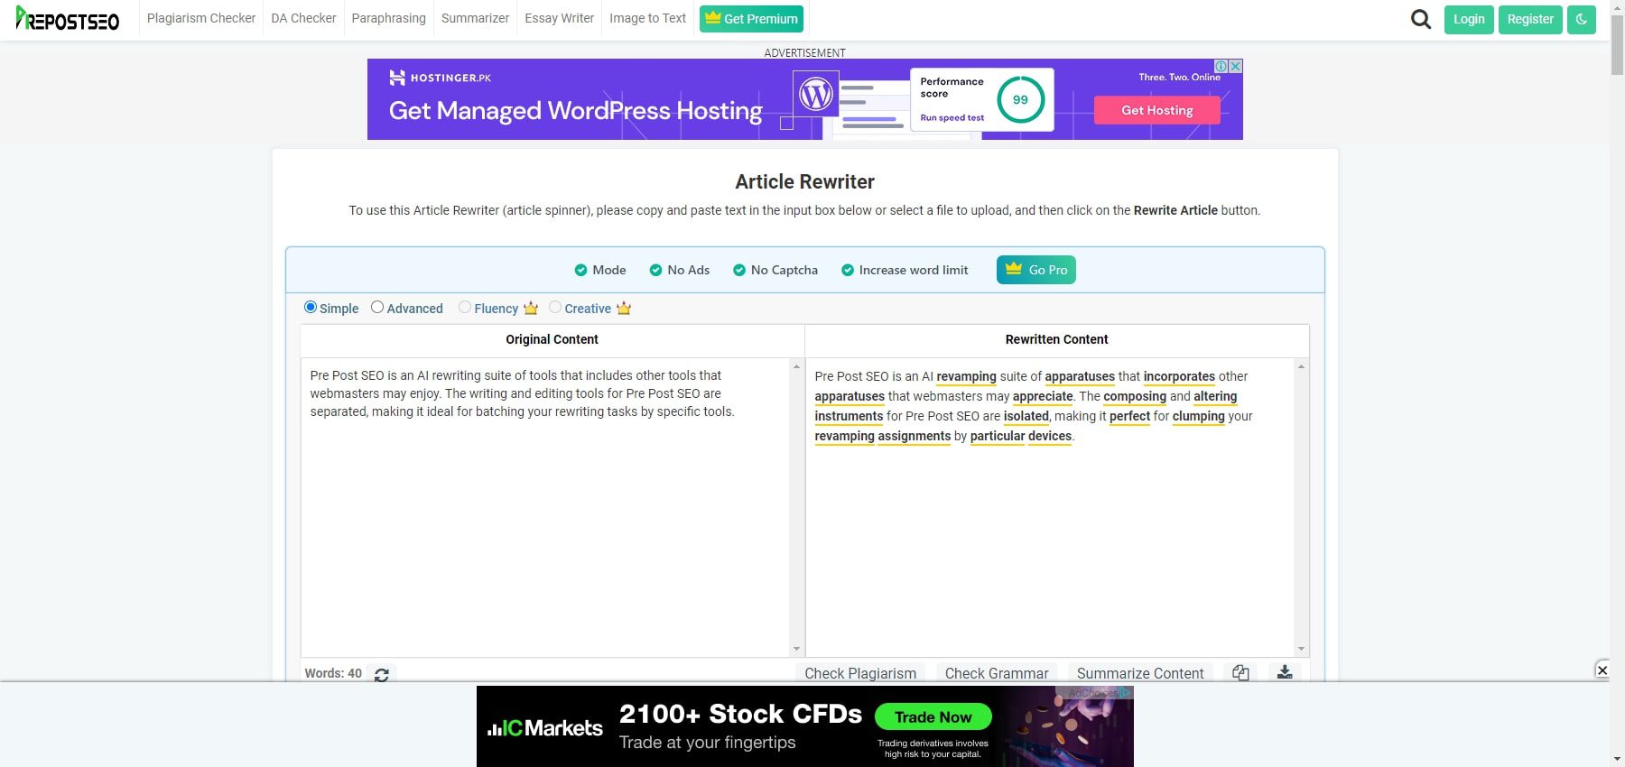
Task: Click the performance score 99 gauge in ad
Action: [x=1020, y=99]
